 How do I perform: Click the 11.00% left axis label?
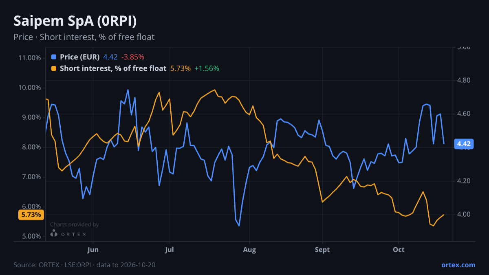pos(30,58)
